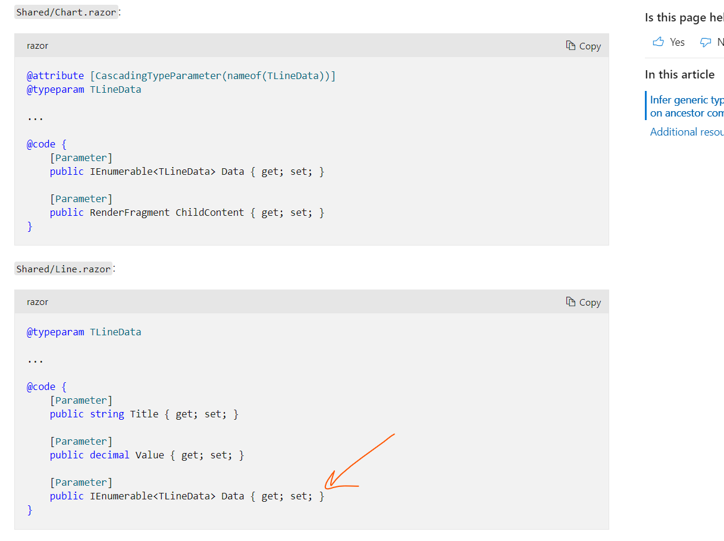The width and height of the screenshot is (724, 541).
Task: Click the Shared/Chart.razor file name label
Action: pyautogui.click(x=66, y=12)
